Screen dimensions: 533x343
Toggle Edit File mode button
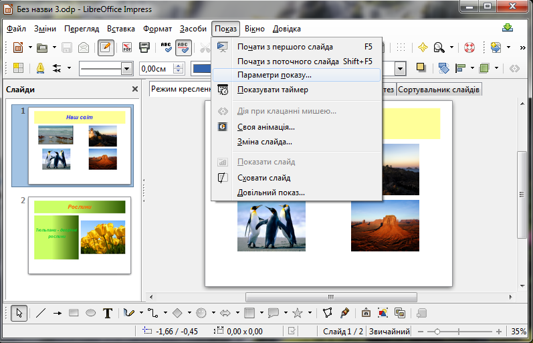(106, 47)
